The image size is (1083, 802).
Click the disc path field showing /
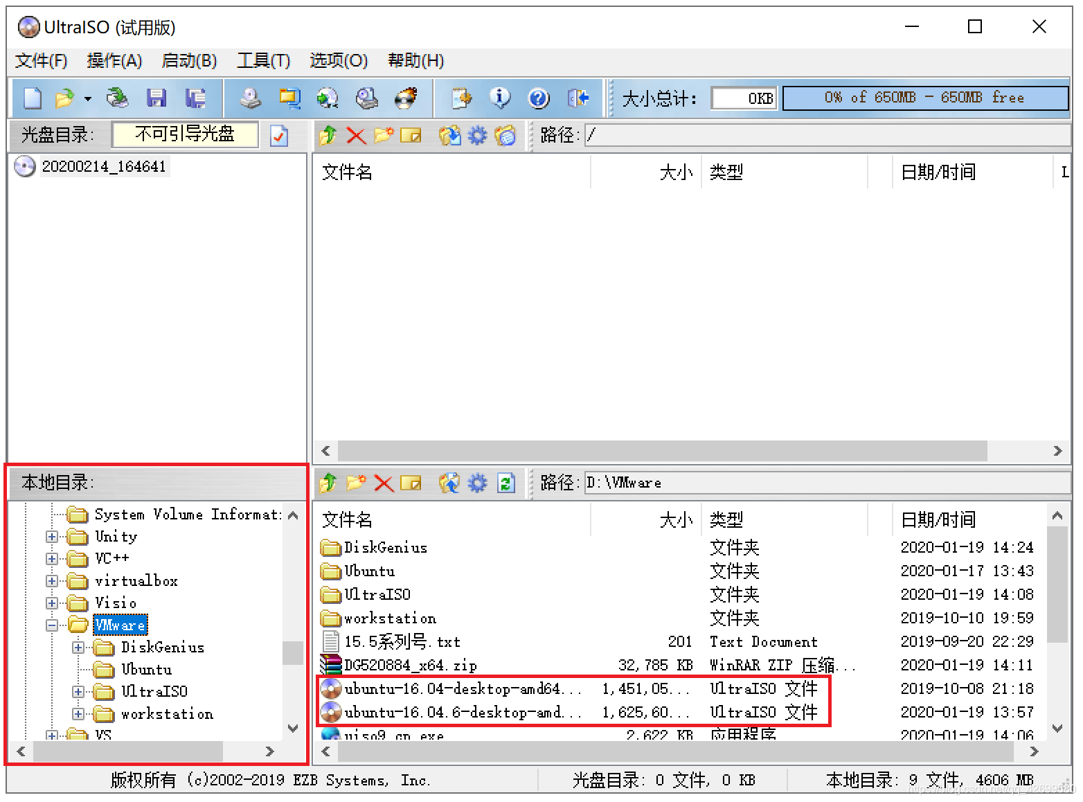tap(827, 135)
